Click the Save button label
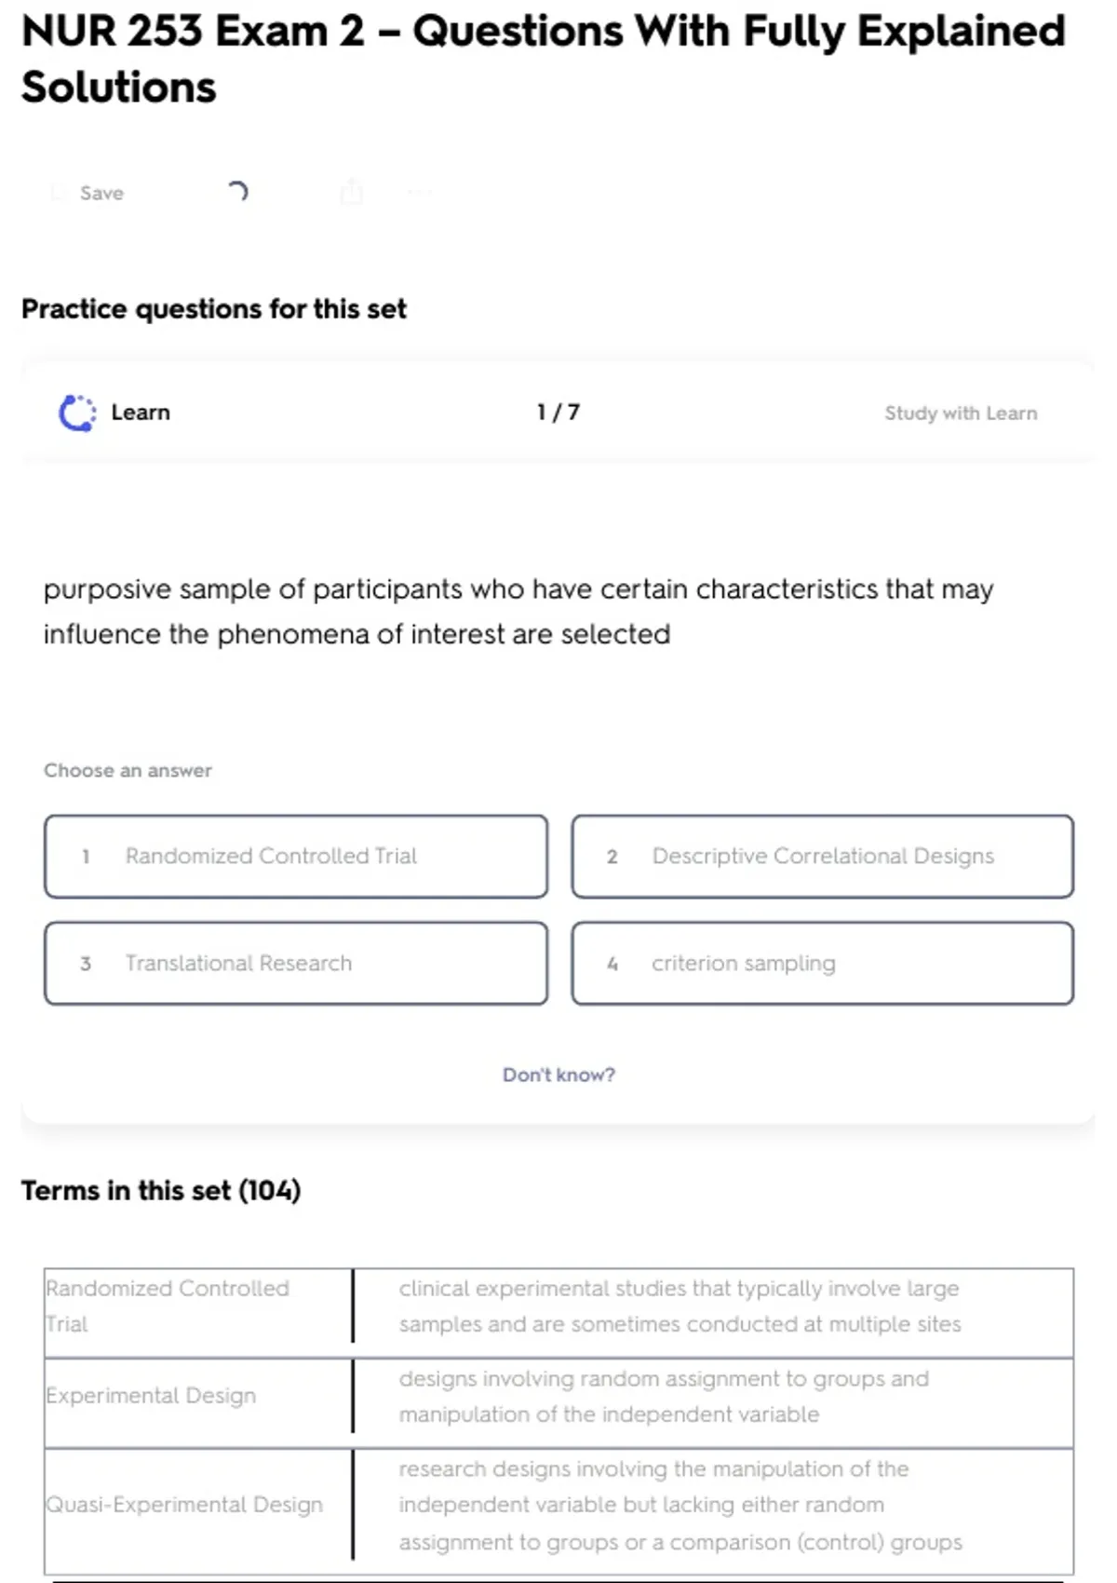 (x=101, y=193)
